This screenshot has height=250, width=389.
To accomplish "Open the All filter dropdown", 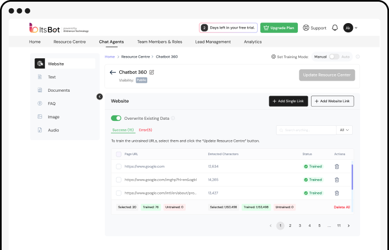I will [344, 130].
